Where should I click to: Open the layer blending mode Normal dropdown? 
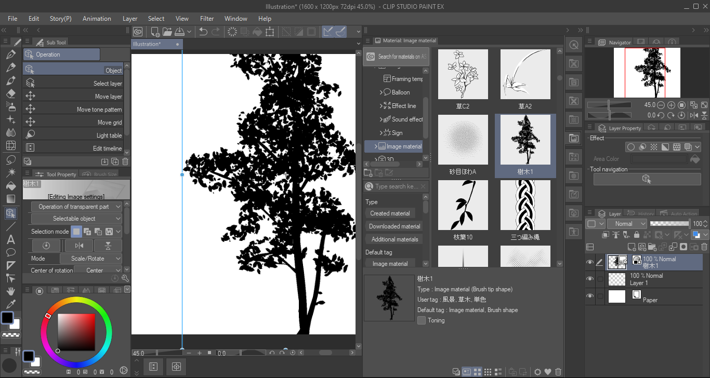(x=627, y=223)
